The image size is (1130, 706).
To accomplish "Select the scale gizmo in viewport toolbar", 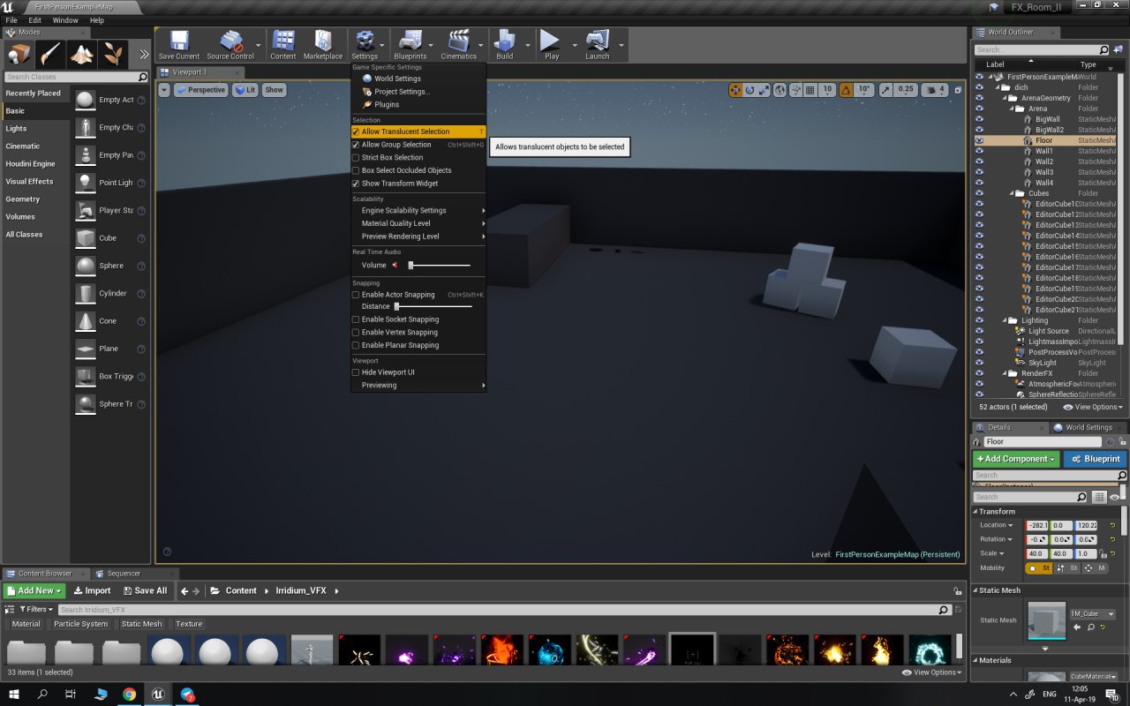I will (x=765, y=90).
